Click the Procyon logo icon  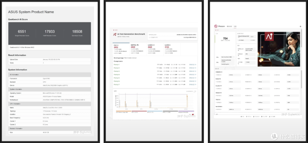point(216,26)
